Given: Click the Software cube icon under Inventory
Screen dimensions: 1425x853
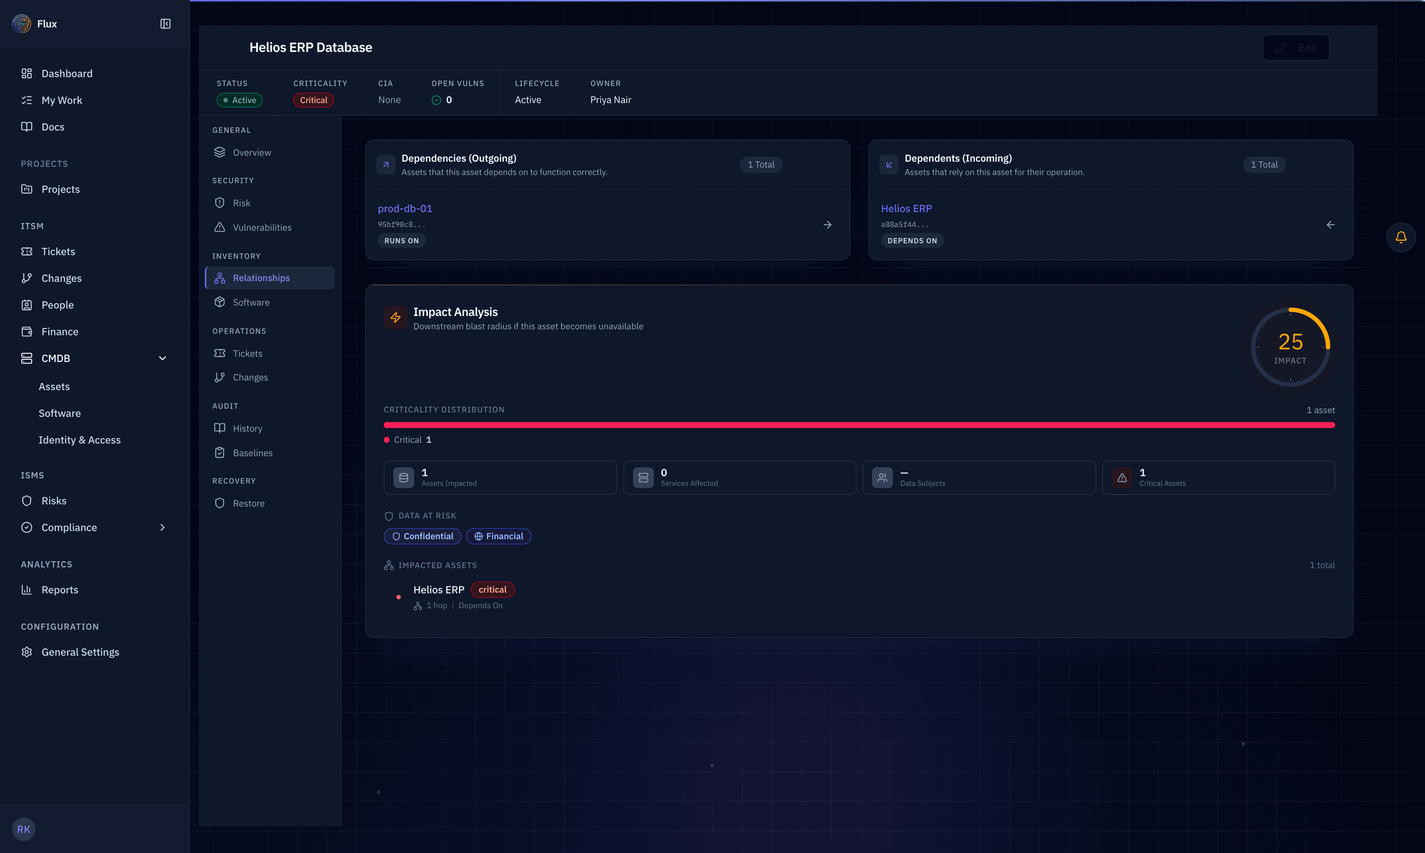Looking at the screenshot, I should (x=220, y=302).
